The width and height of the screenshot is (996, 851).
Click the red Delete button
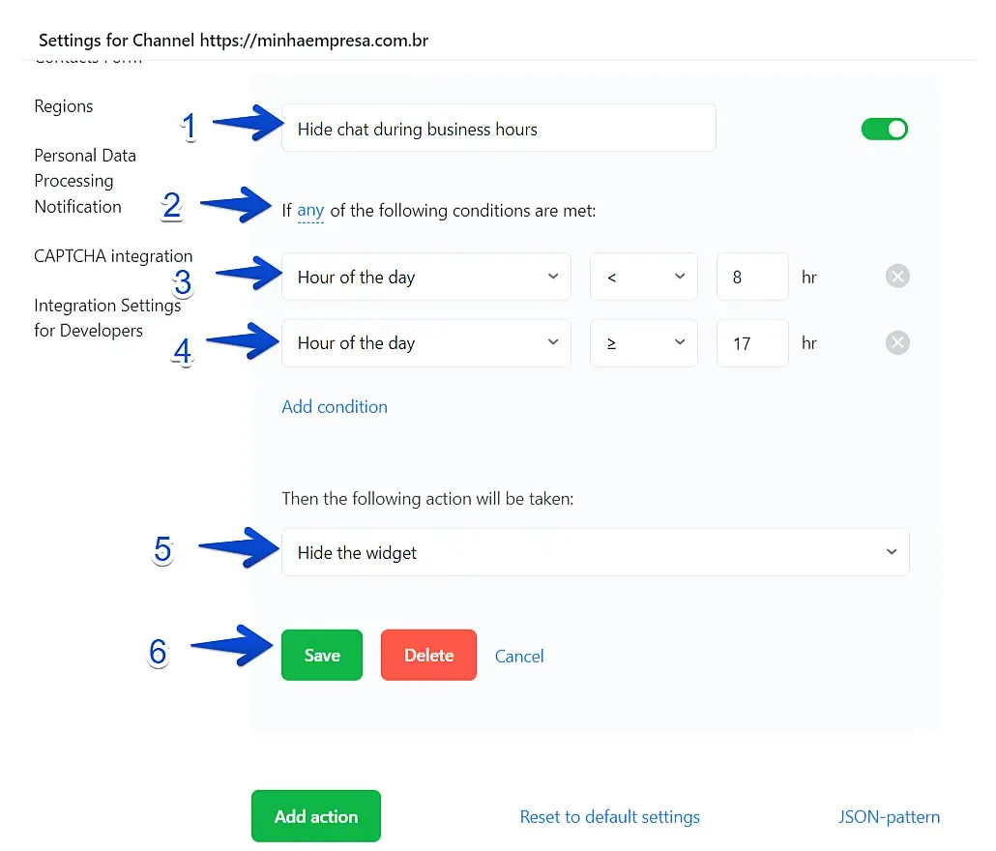(428, 655)
